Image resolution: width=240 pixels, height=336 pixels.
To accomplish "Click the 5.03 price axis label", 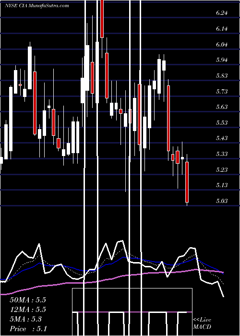I will [x=222, y=201].
